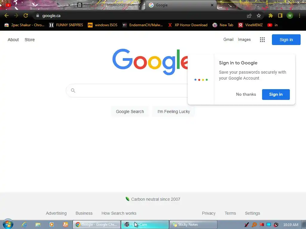Open the YouTube 'in' bookmark
This screenshot has height=229, width=306.
(273, 25)
